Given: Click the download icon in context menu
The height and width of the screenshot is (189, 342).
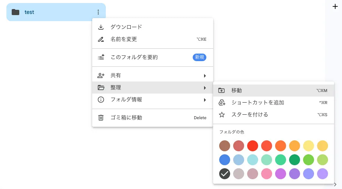Looking at the screenshot, I should (101, 27).
